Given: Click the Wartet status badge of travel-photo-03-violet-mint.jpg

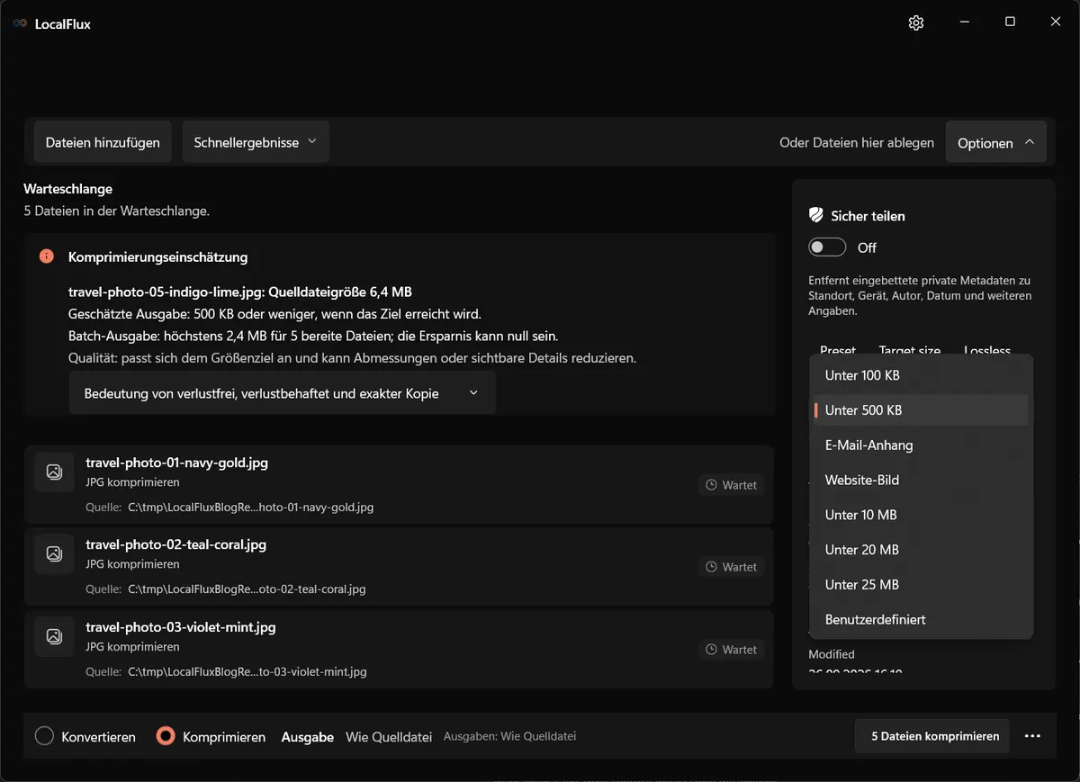Looking at the screenshot, I should pyautogui.click(x=731, y=650).
